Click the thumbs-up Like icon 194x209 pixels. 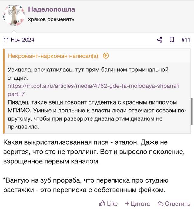point(102,204)
